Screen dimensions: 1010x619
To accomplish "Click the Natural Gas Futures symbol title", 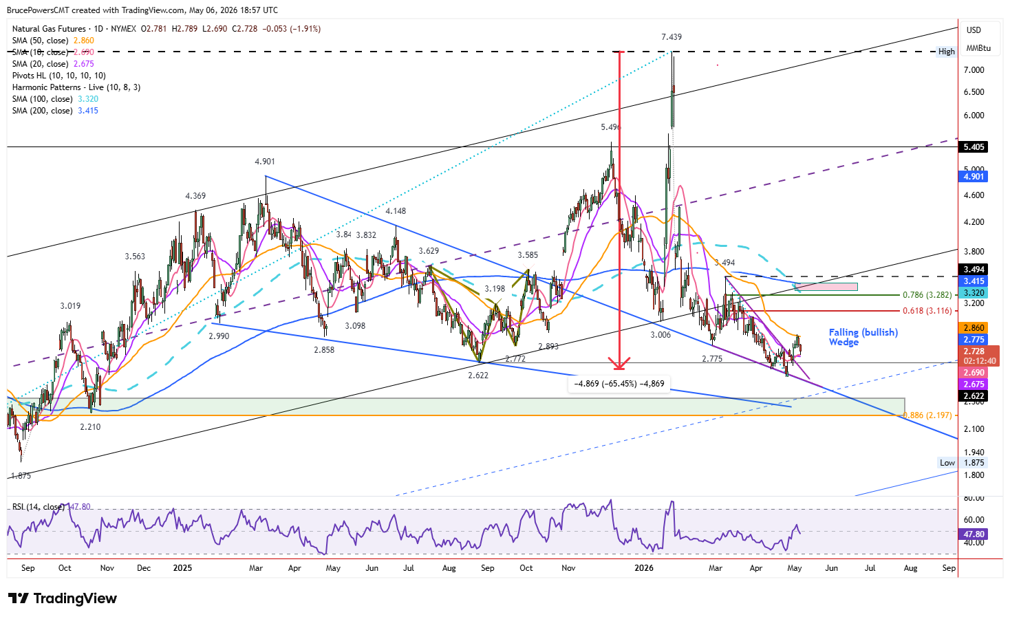I will [49, 29].
